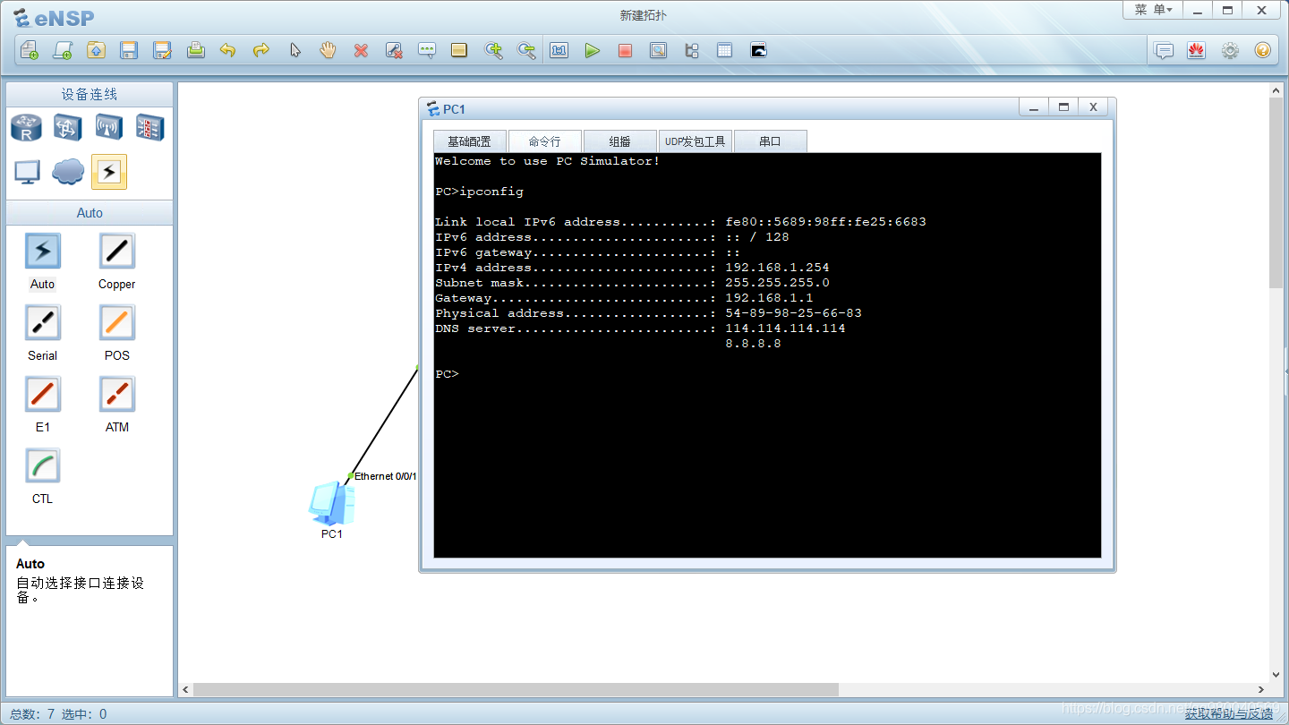The width and height of the screenshot is (1289, 725).
Task: Click the 总数: 7 status bar entry
Action: [32, 713]
